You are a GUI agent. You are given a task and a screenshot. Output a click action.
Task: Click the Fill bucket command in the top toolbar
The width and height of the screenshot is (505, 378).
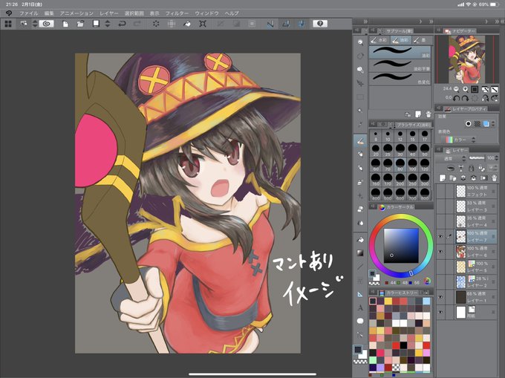(187, 24)
